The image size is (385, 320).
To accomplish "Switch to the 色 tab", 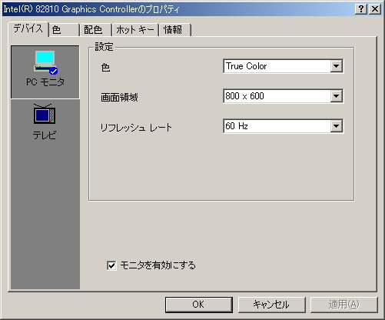I will (x=64, y=30).
